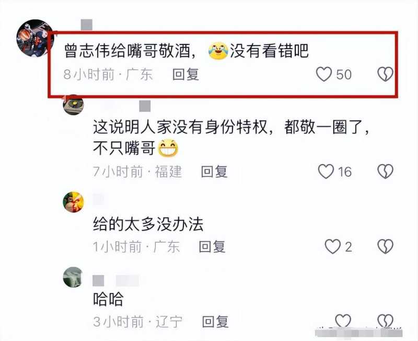Dislike the 哈哈 comment from 辽宁
This screenshot has width=418, height=341.
(x=385, y=321)
